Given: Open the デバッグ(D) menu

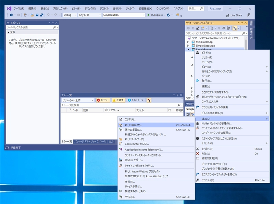Looking at the screenshot, I should (x=90, y=8).
